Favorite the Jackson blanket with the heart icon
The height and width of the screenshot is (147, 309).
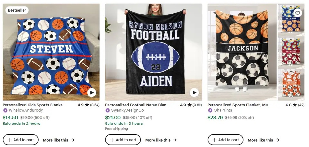click(298, 13)
